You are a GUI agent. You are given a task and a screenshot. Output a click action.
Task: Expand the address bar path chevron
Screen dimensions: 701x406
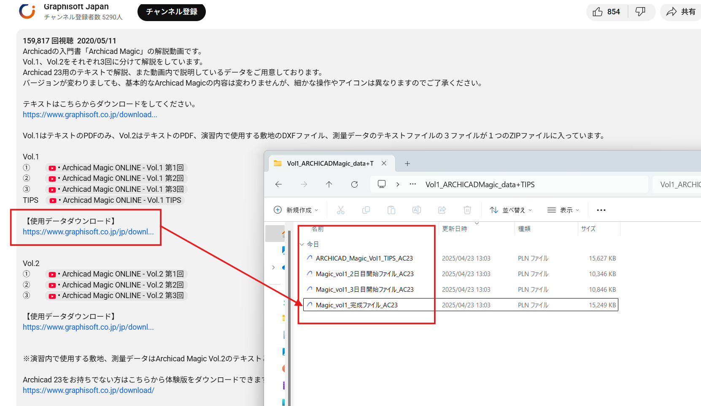pyautogui.click(x=398, y=184)
